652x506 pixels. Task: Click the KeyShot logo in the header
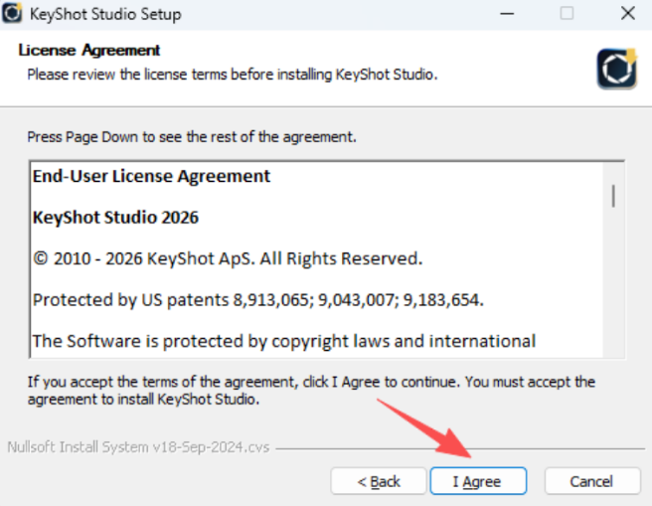point(616,68)
